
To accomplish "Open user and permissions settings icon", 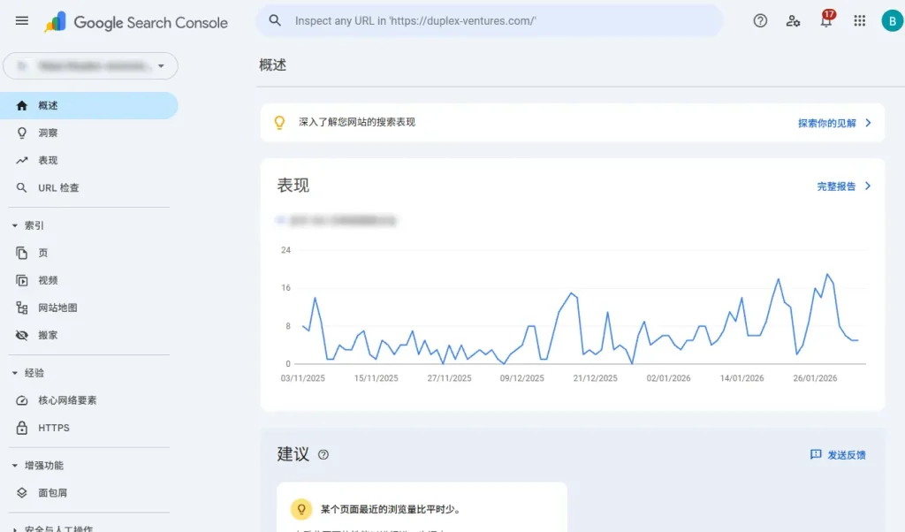I will pyautogui.click(x=793, y=20).
